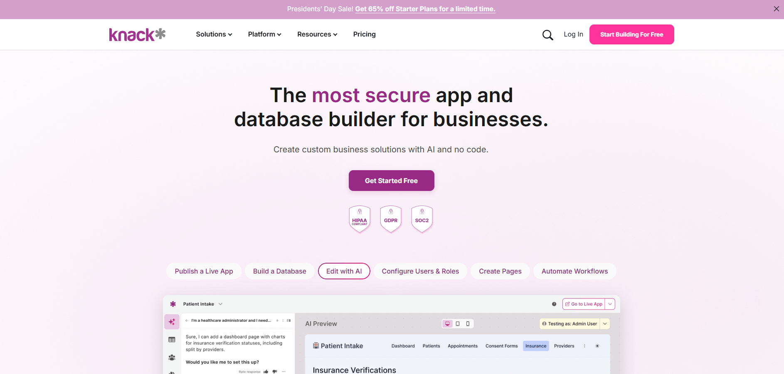Viewport: 784px width, 374px height.
Task: Open Patients in the preview nav
Action: [x=431, y=346]
